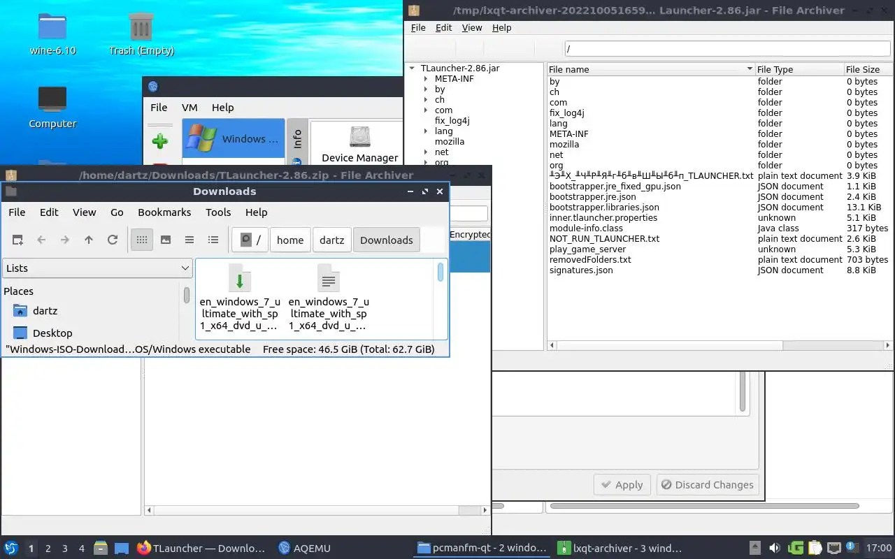Open the Computer desktop icon

point(52,108)
